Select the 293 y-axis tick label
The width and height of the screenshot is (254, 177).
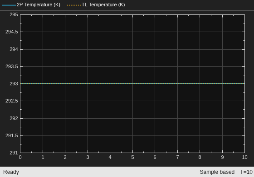14,84
